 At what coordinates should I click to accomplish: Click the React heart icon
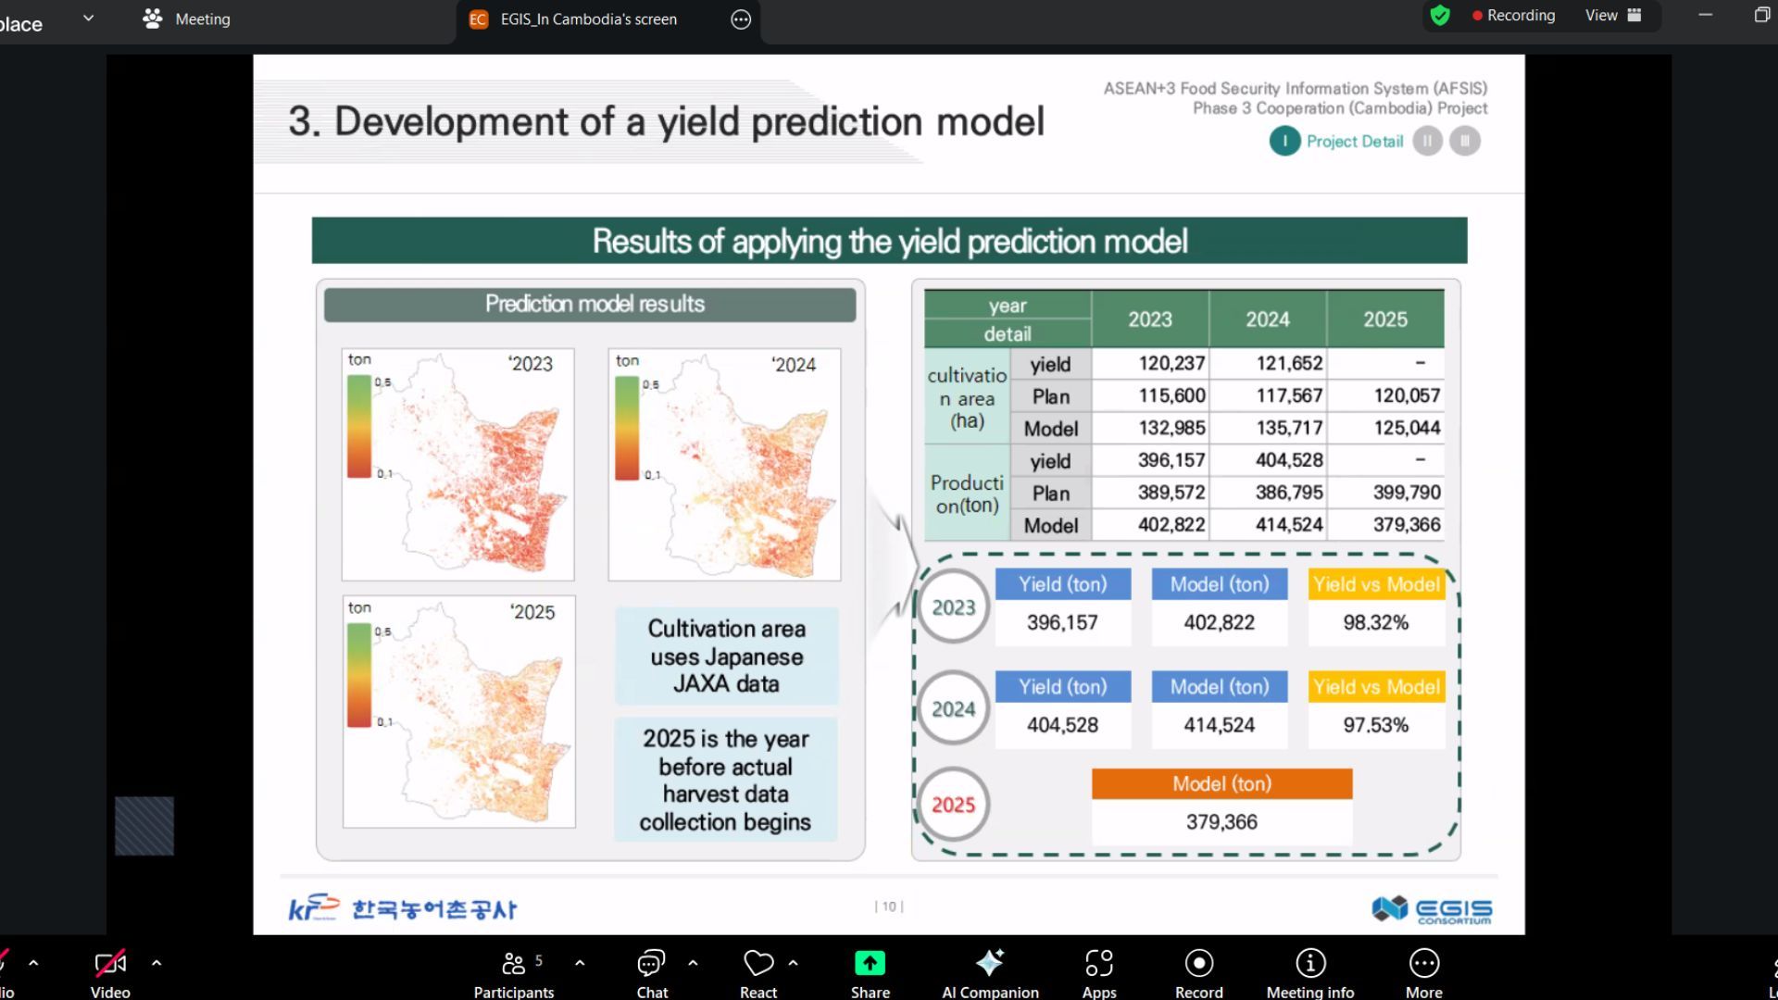click(x=758, y=965)
